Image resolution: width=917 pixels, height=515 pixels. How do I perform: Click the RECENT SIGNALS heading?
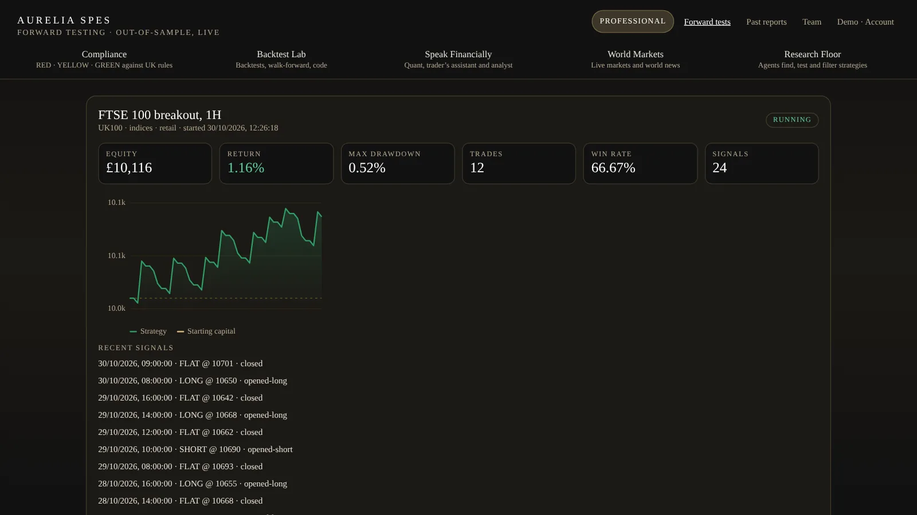click(x=136, y=347)
